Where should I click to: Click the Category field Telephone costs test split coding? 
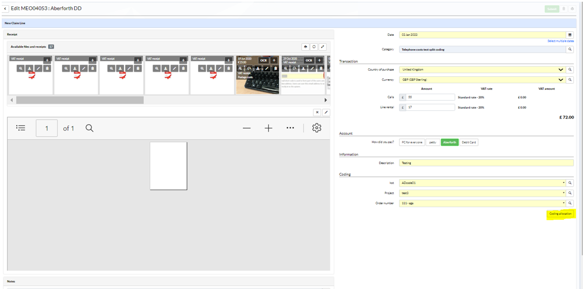click(x=483, y=49)
